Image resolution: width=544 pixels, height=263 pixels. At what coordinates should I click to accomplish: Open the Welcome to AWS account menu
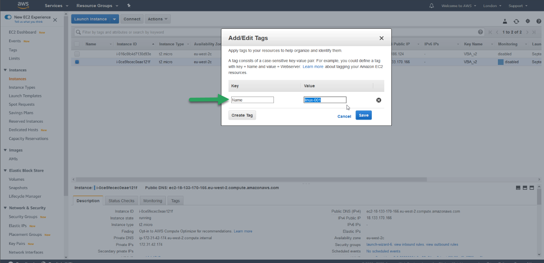tap(459, 6)
